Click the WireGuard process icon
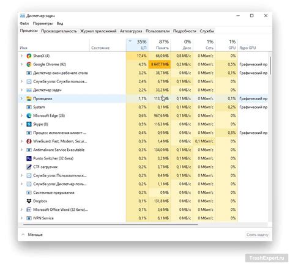This screenshot has height=264, width=290. [29, 141]
